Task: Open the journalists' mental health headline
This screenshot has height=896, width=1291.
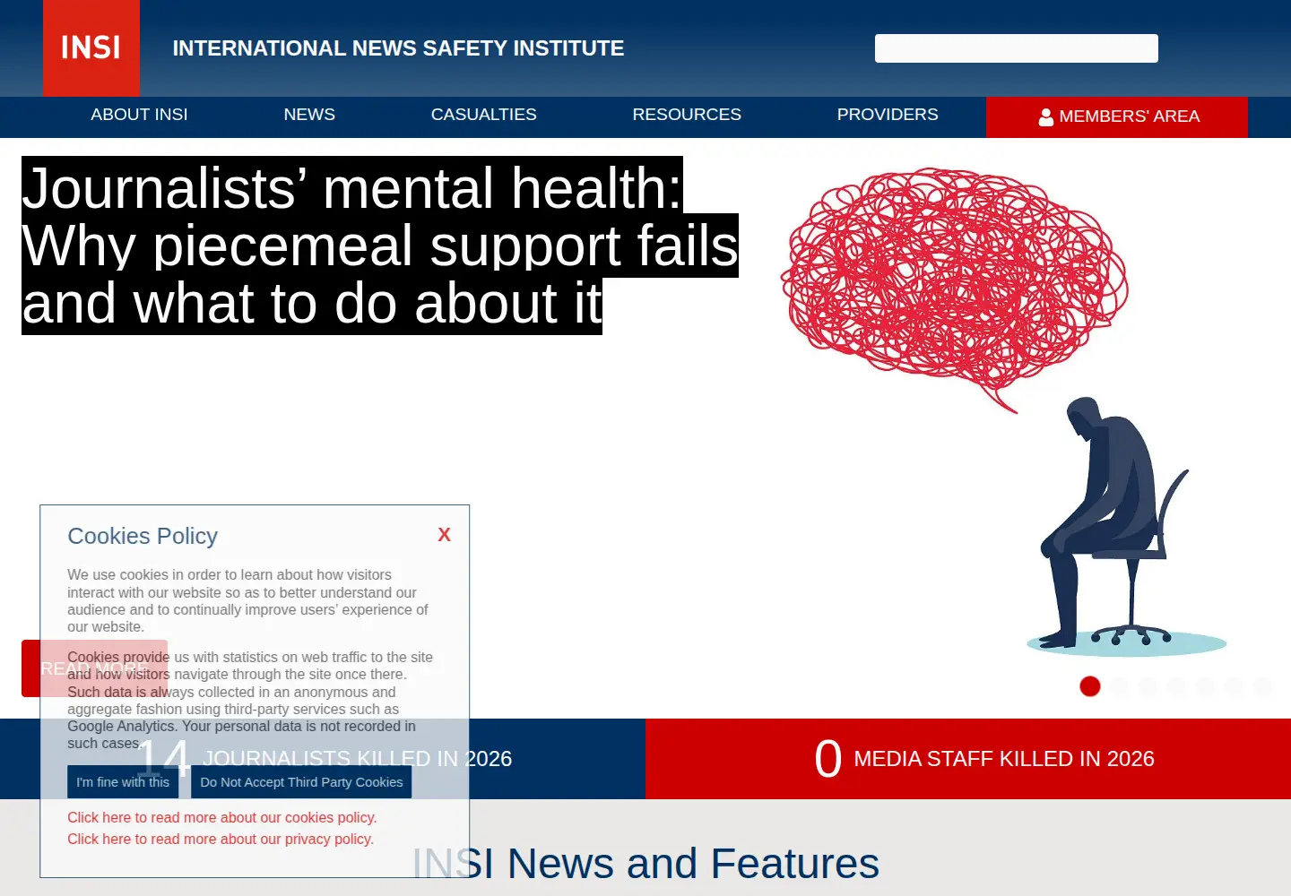Action: 380,246
